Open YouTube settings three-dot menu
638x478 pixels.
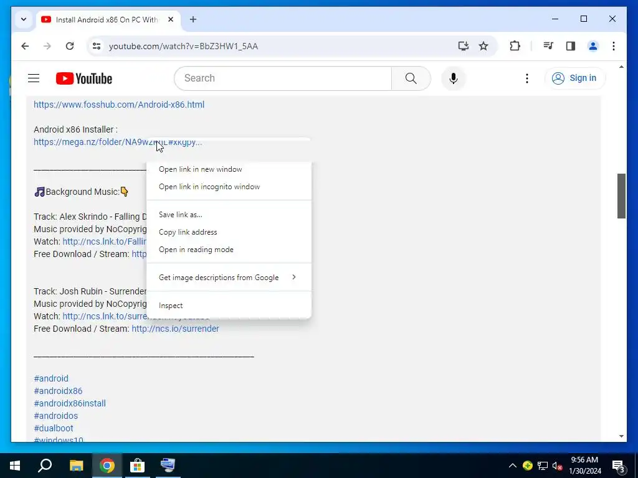coord(527,78)
